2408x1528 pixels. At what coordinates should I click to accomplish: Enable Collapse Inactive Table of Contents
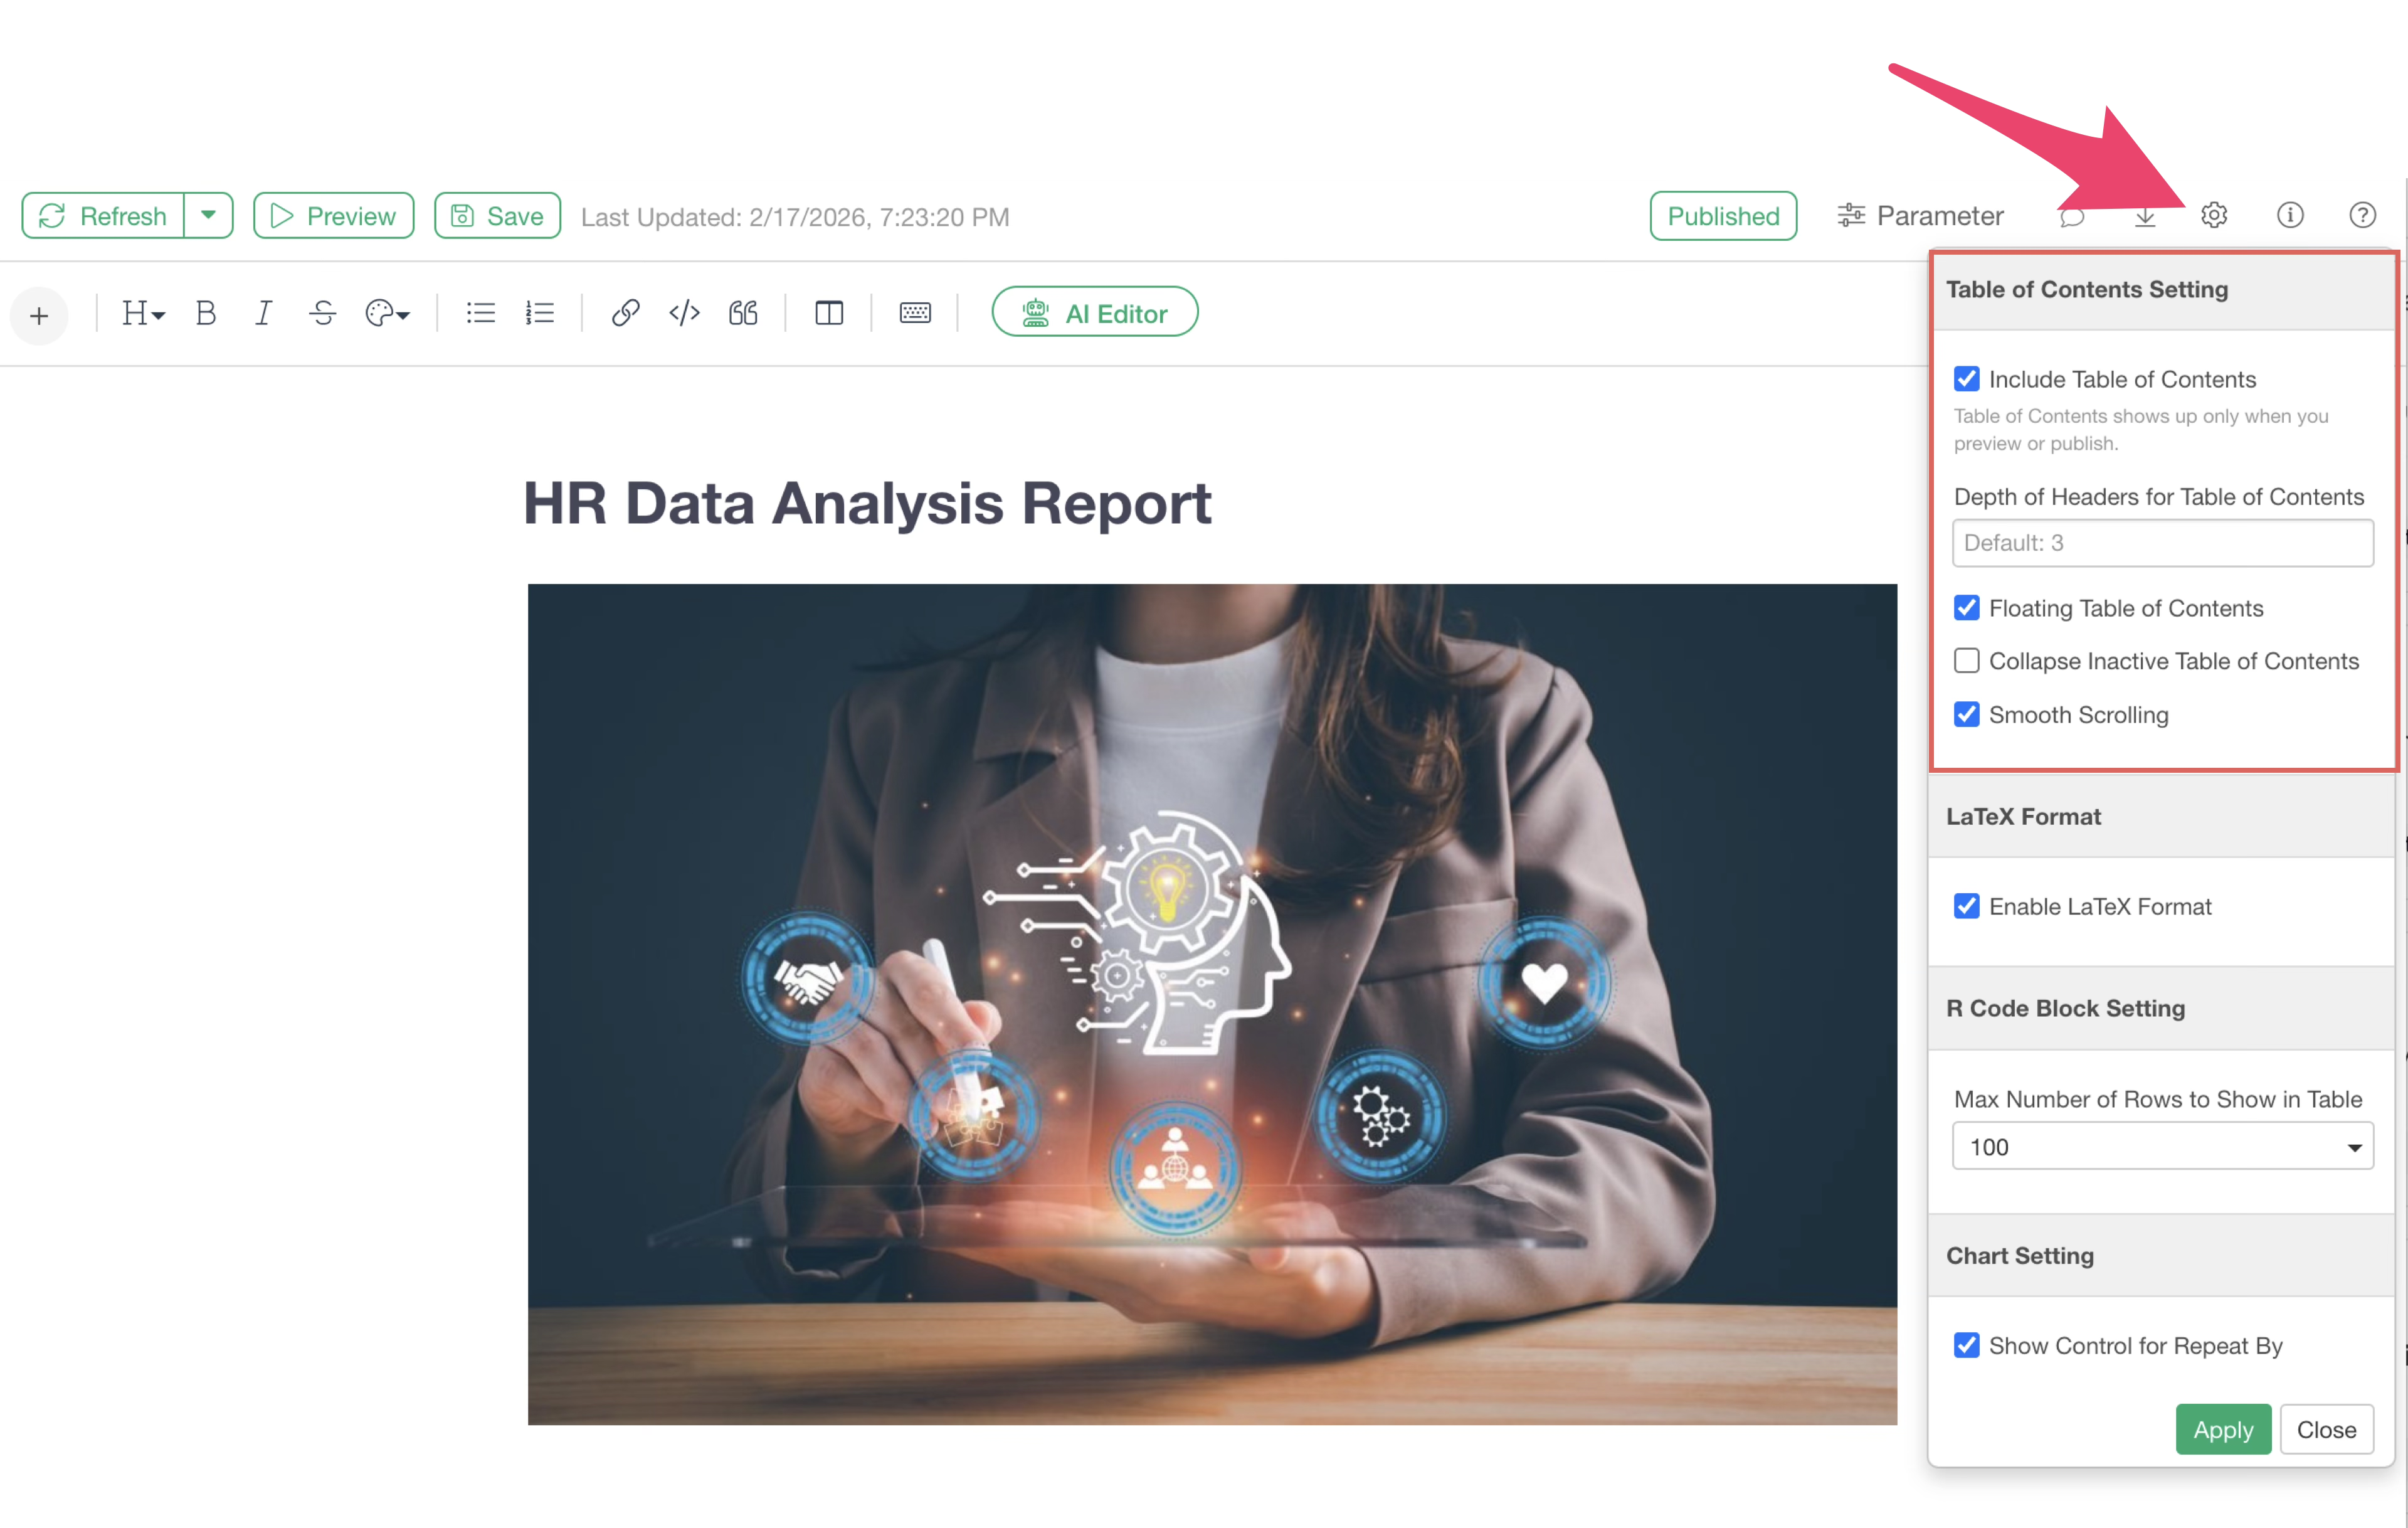coord(1966,661)
